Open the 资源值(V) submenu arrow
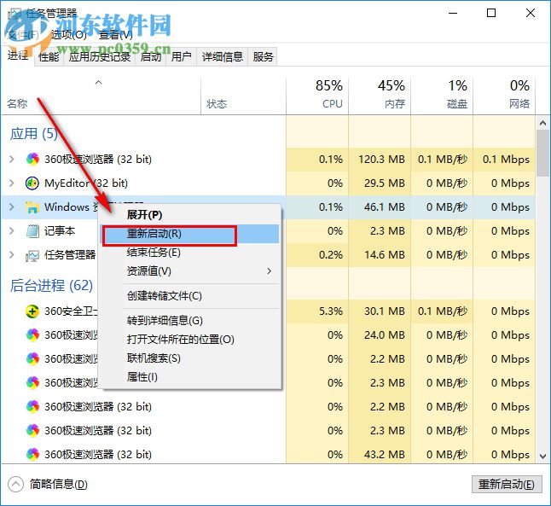Viewport: 551px width, 506px height. 269,271
